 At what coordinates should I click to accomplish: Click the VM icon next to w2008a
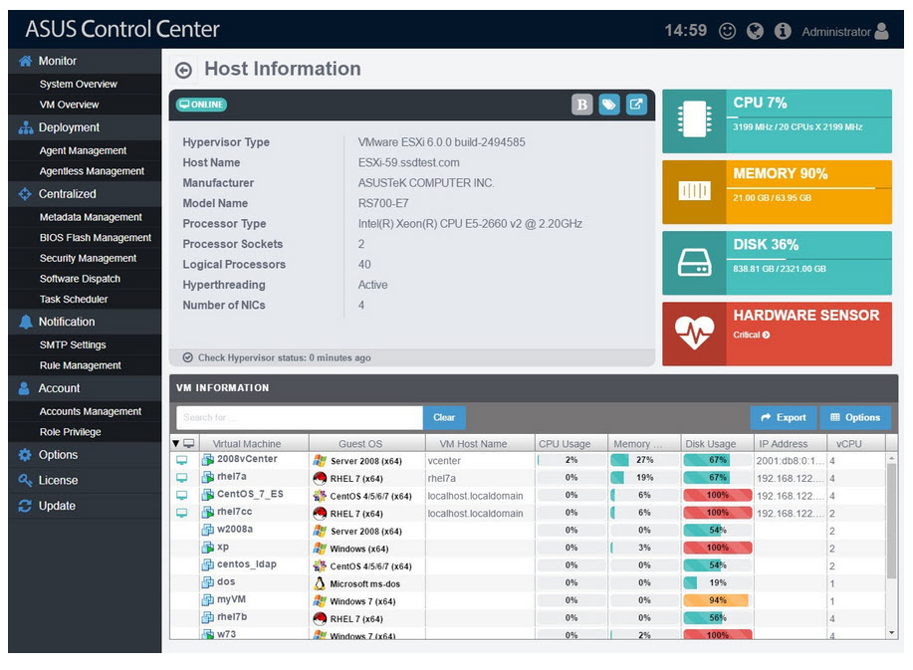pyautogui.click(x=207, y=530)
